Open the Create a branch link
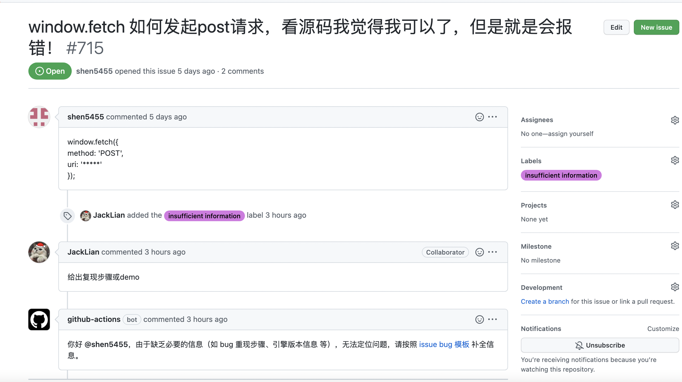Viewport: 682px width, 382px height. tap(545, 302)
